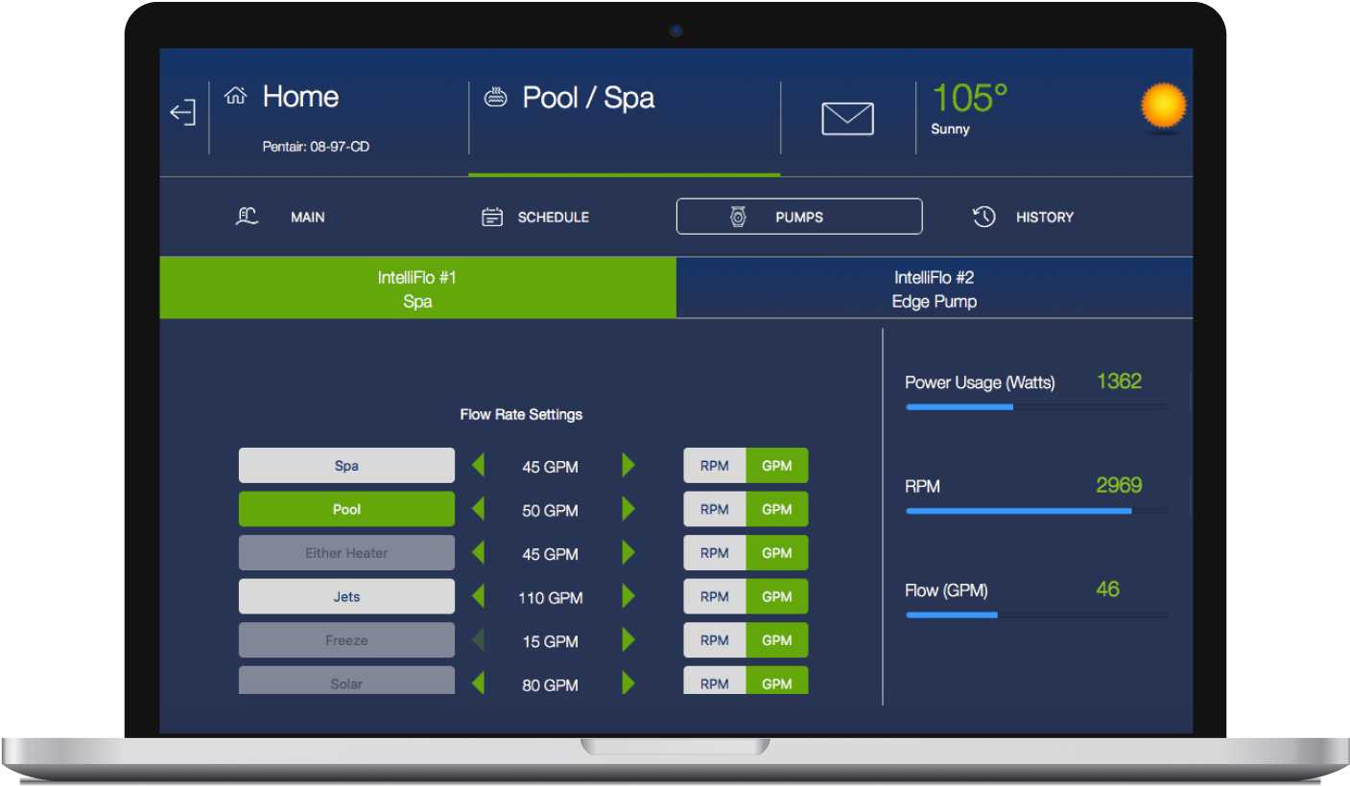Decrease Pool flow rate with left arrow

coord(478,510)
